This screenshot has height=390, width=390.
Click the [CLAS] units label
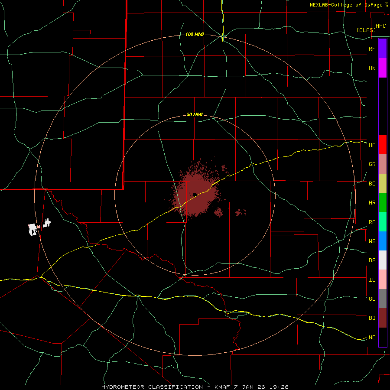point(366,30)
